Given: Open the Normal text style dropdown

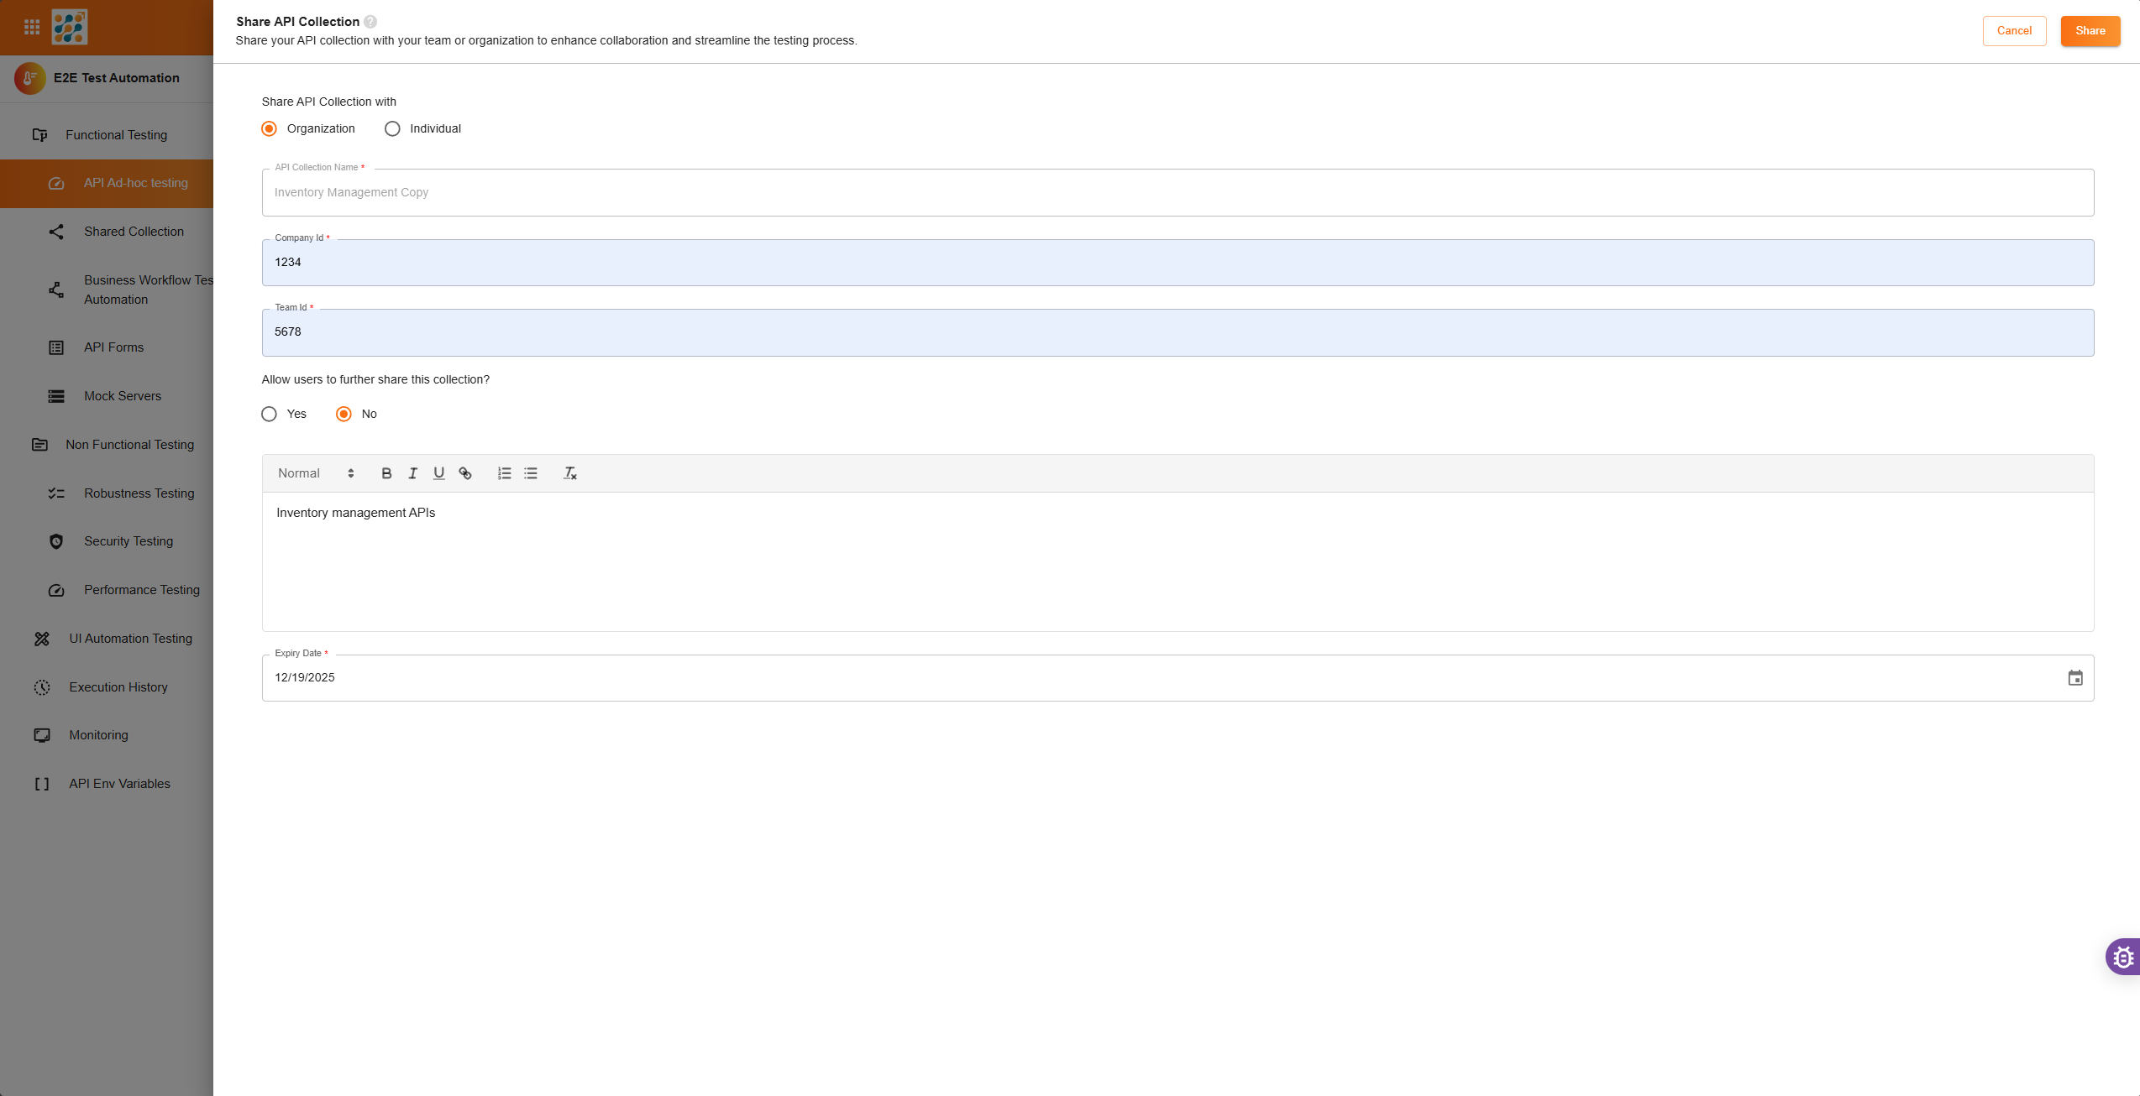Looking at the screenshot, I should point(316,473).
